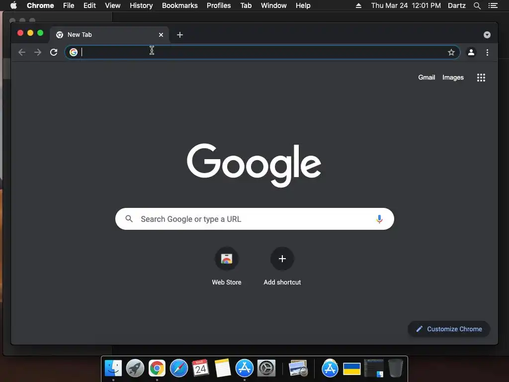
Task: Open the Trash in the dock
Action: tap(395, 369)
